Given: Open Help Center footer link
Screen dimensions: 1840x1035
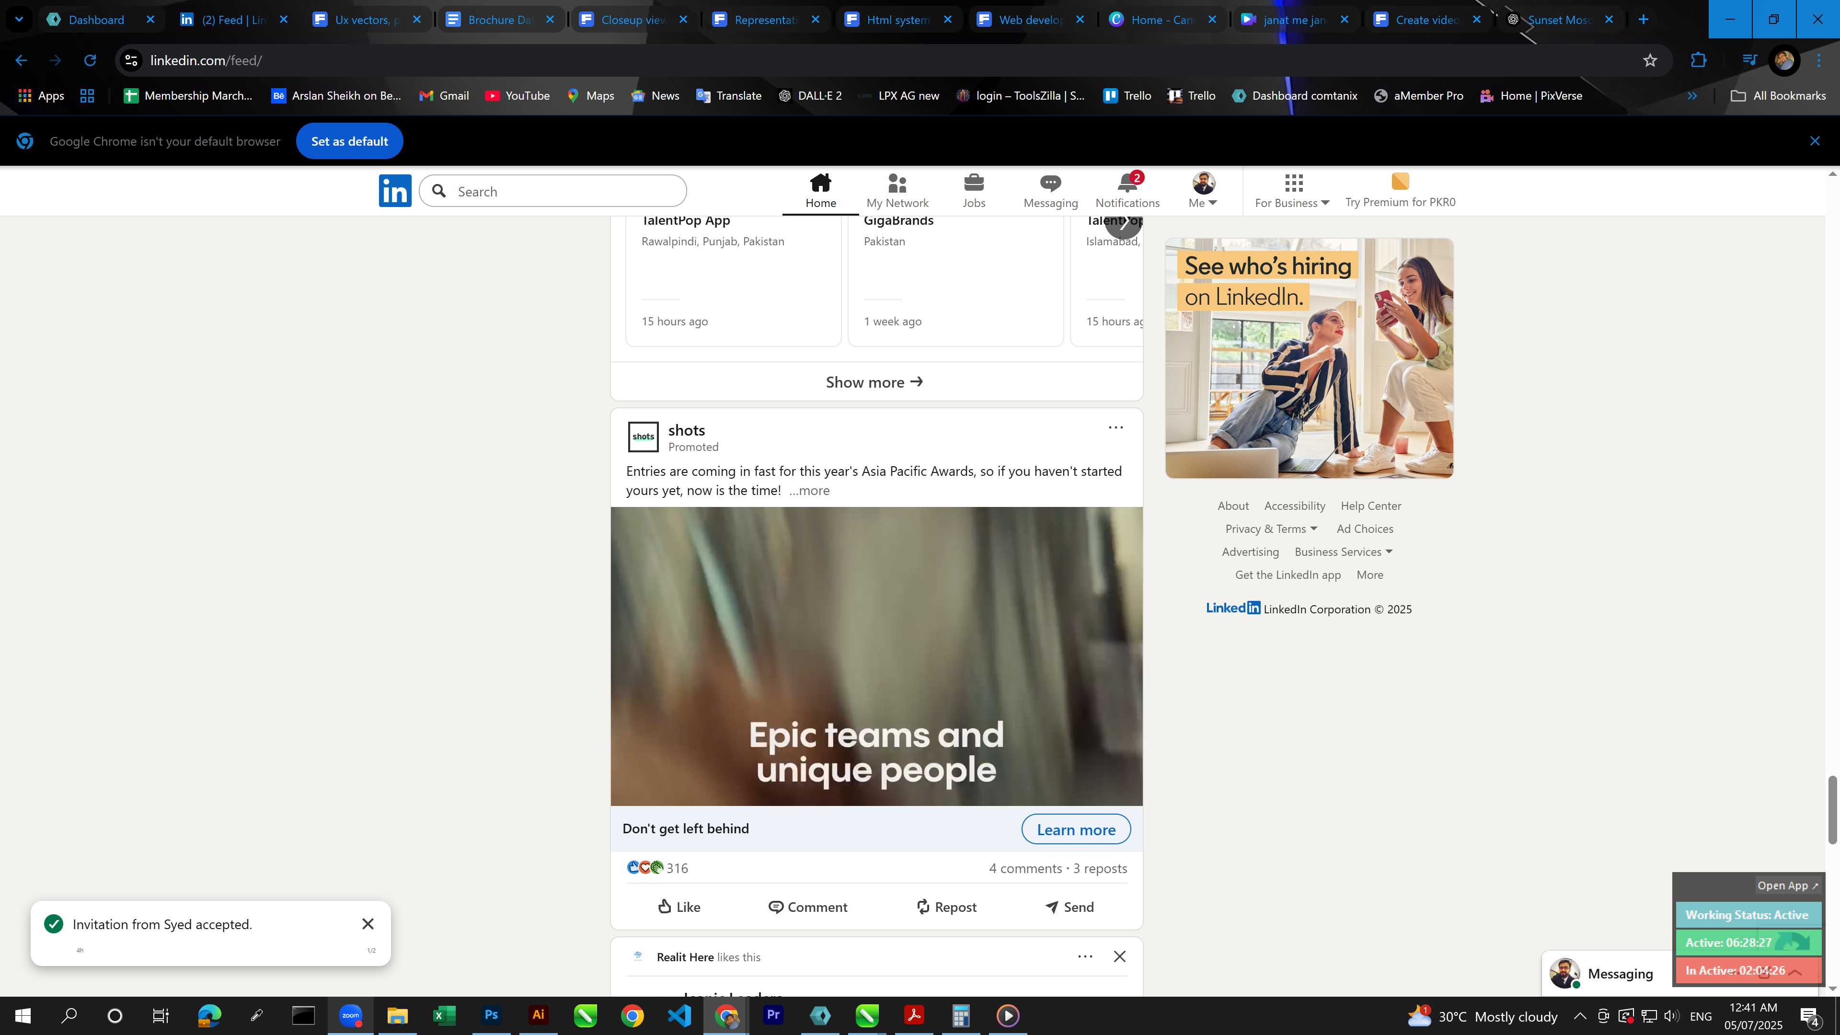Looking at the screenshot, I should (x=1370, y=506).
